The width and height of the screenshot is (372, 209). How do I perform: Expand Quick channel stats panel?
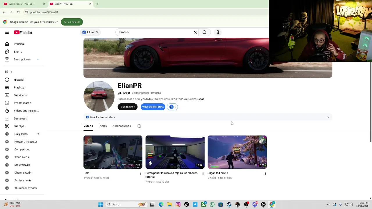pos(328,117)
